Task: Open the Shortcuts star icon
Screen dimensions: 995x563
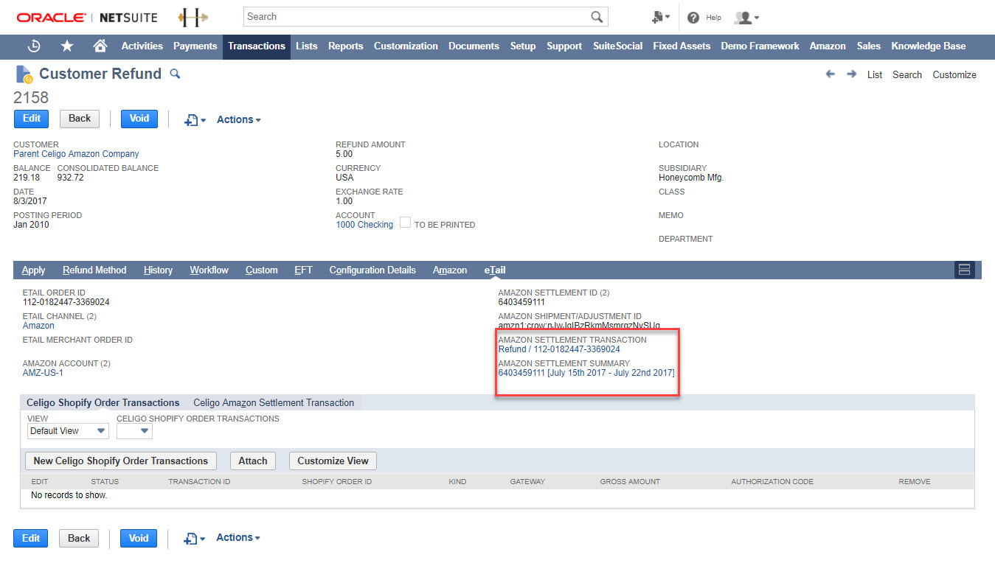Action: 67,46
